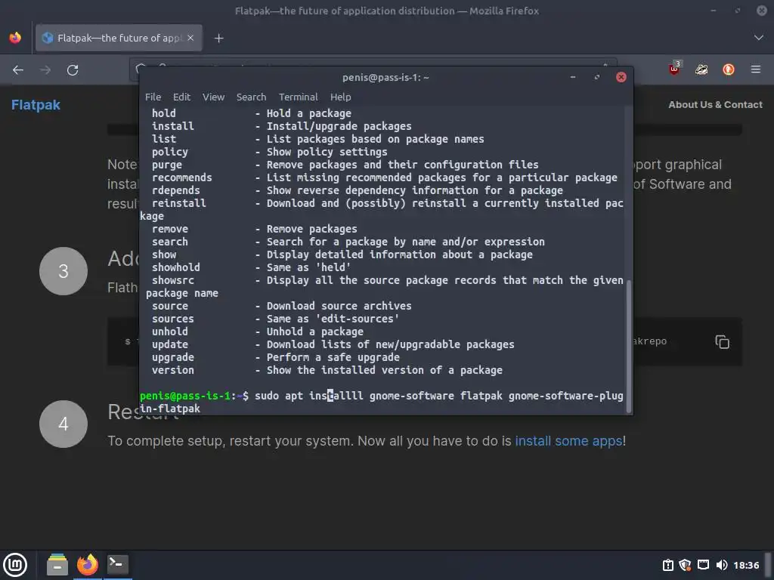Copy the Flathub command with copy icon

coord(722,341)
